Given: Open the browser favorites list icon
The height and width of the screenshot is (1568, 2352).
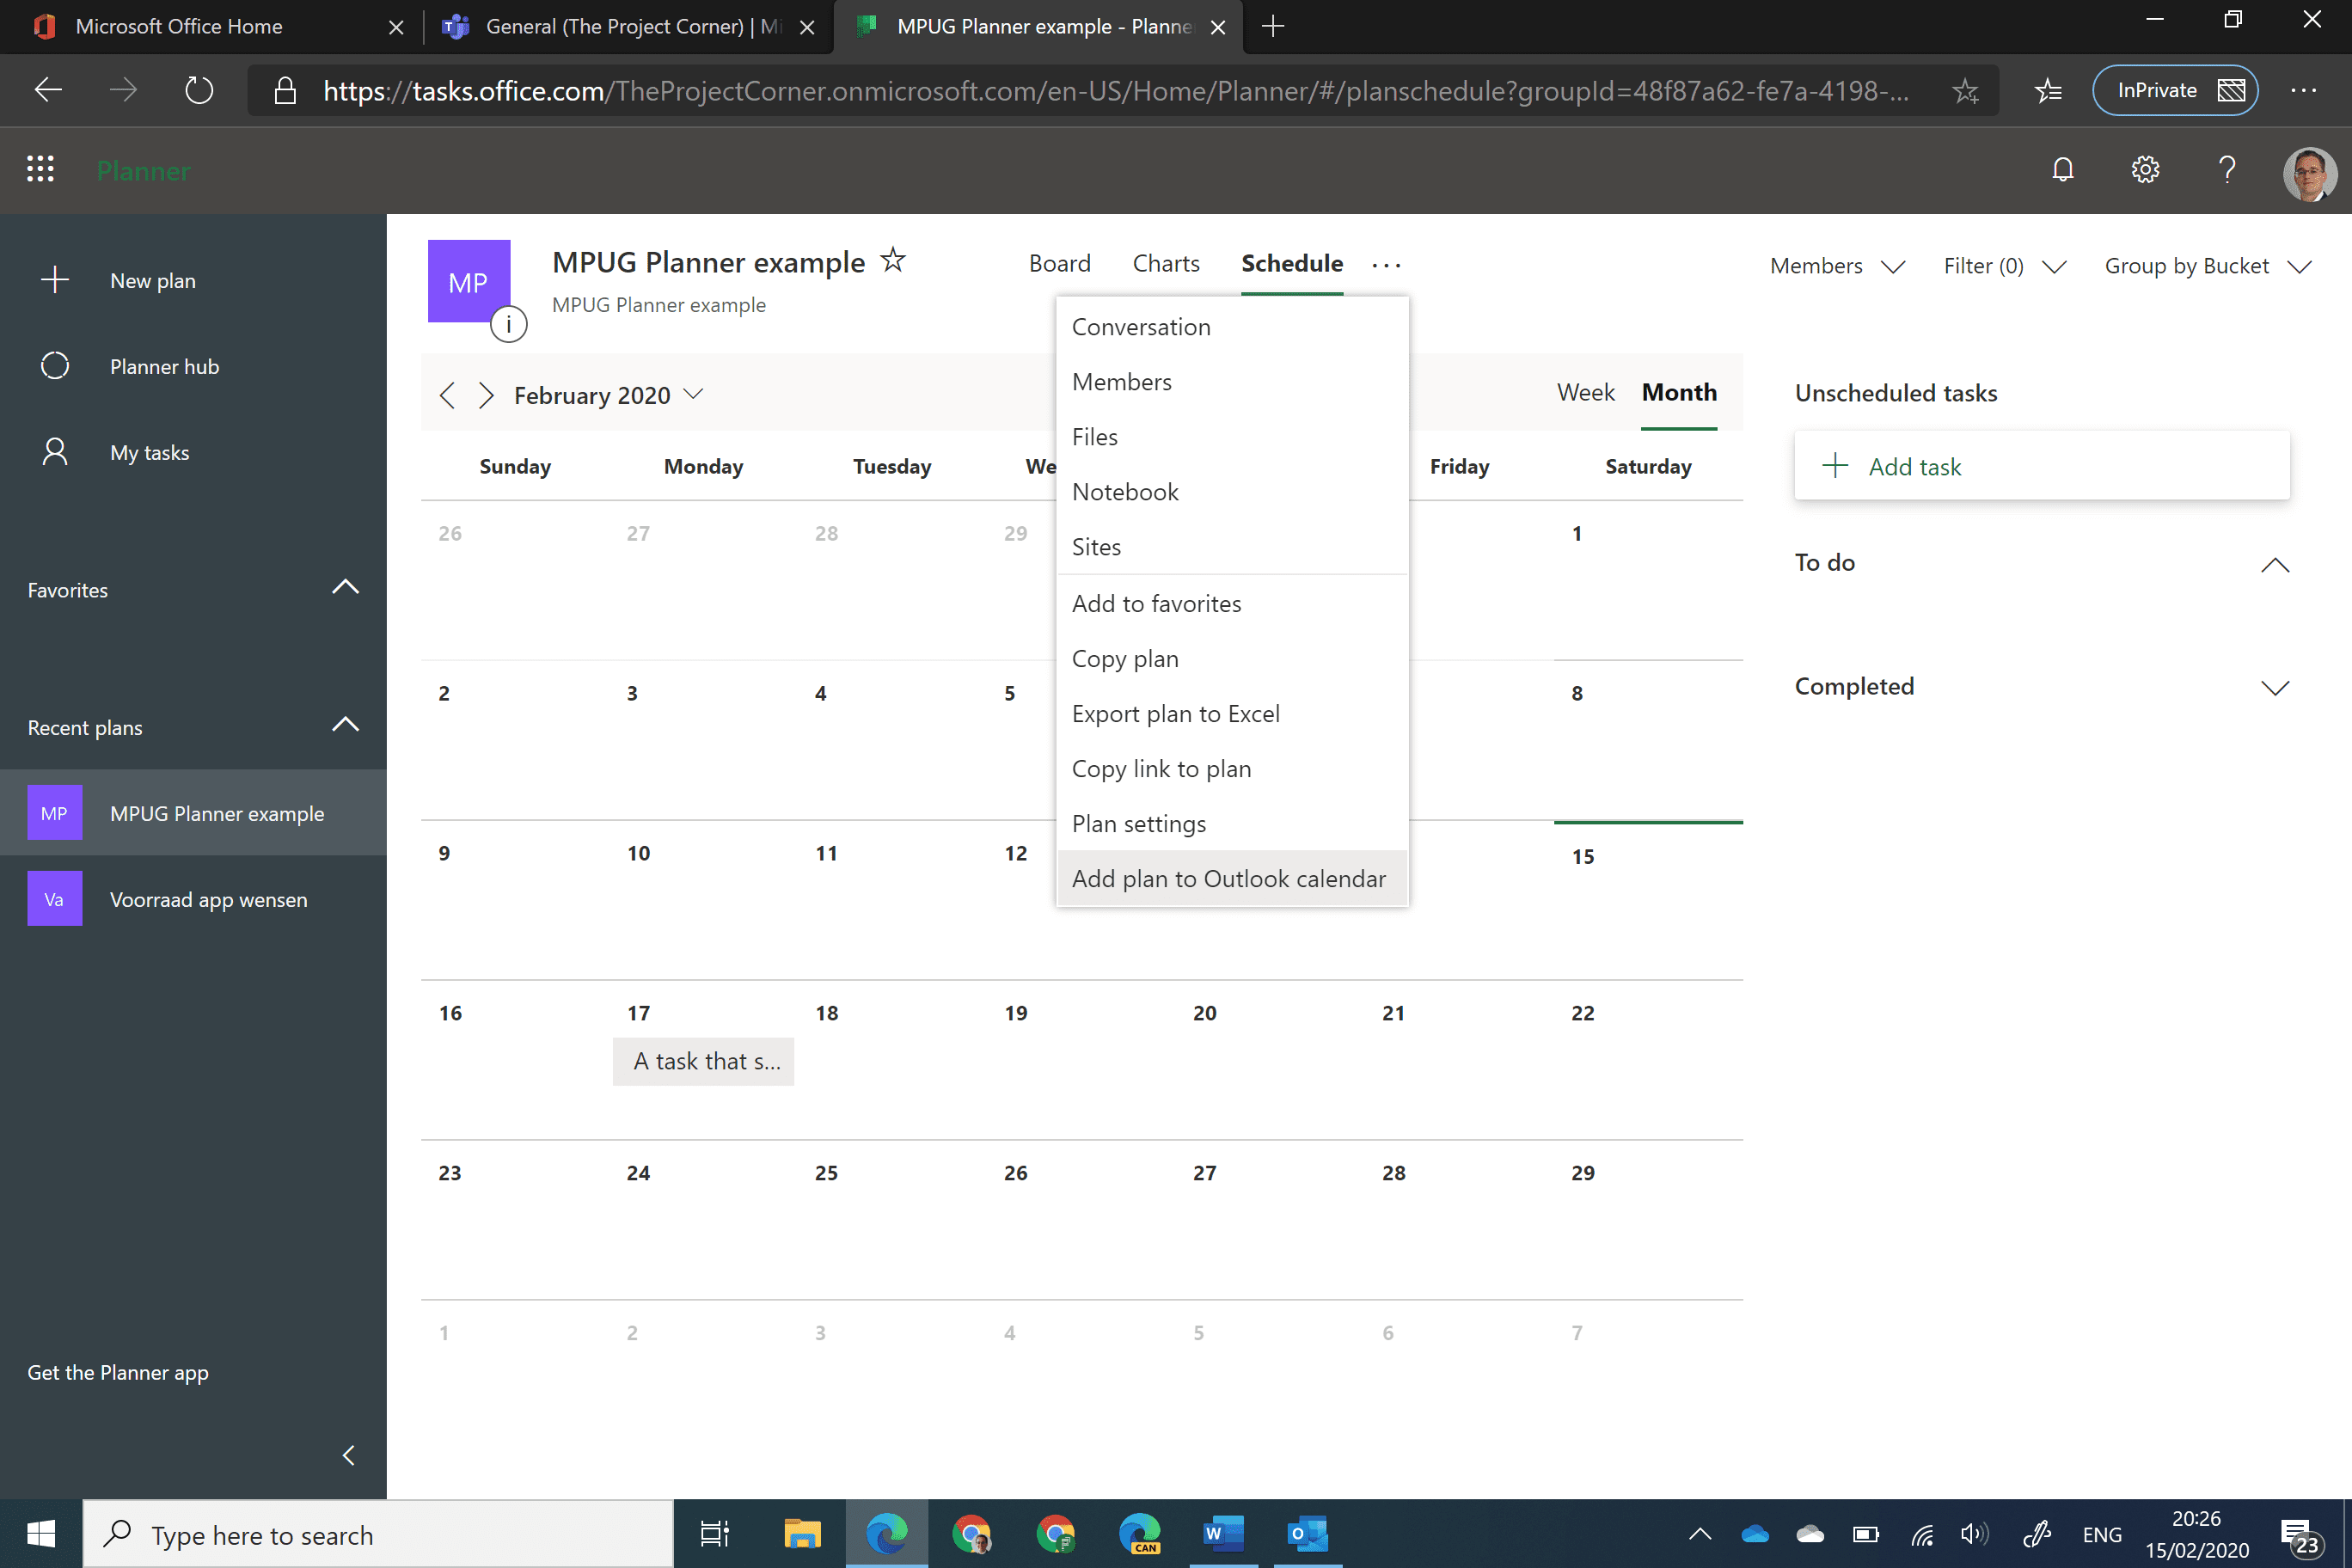Looking at the screenshot, I should (2047, 91).
